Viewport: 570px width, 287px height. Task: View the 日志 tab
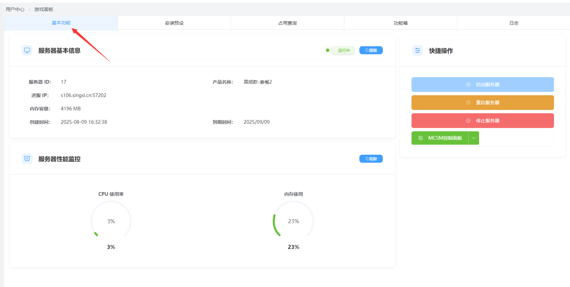click(x=514, y=23)
